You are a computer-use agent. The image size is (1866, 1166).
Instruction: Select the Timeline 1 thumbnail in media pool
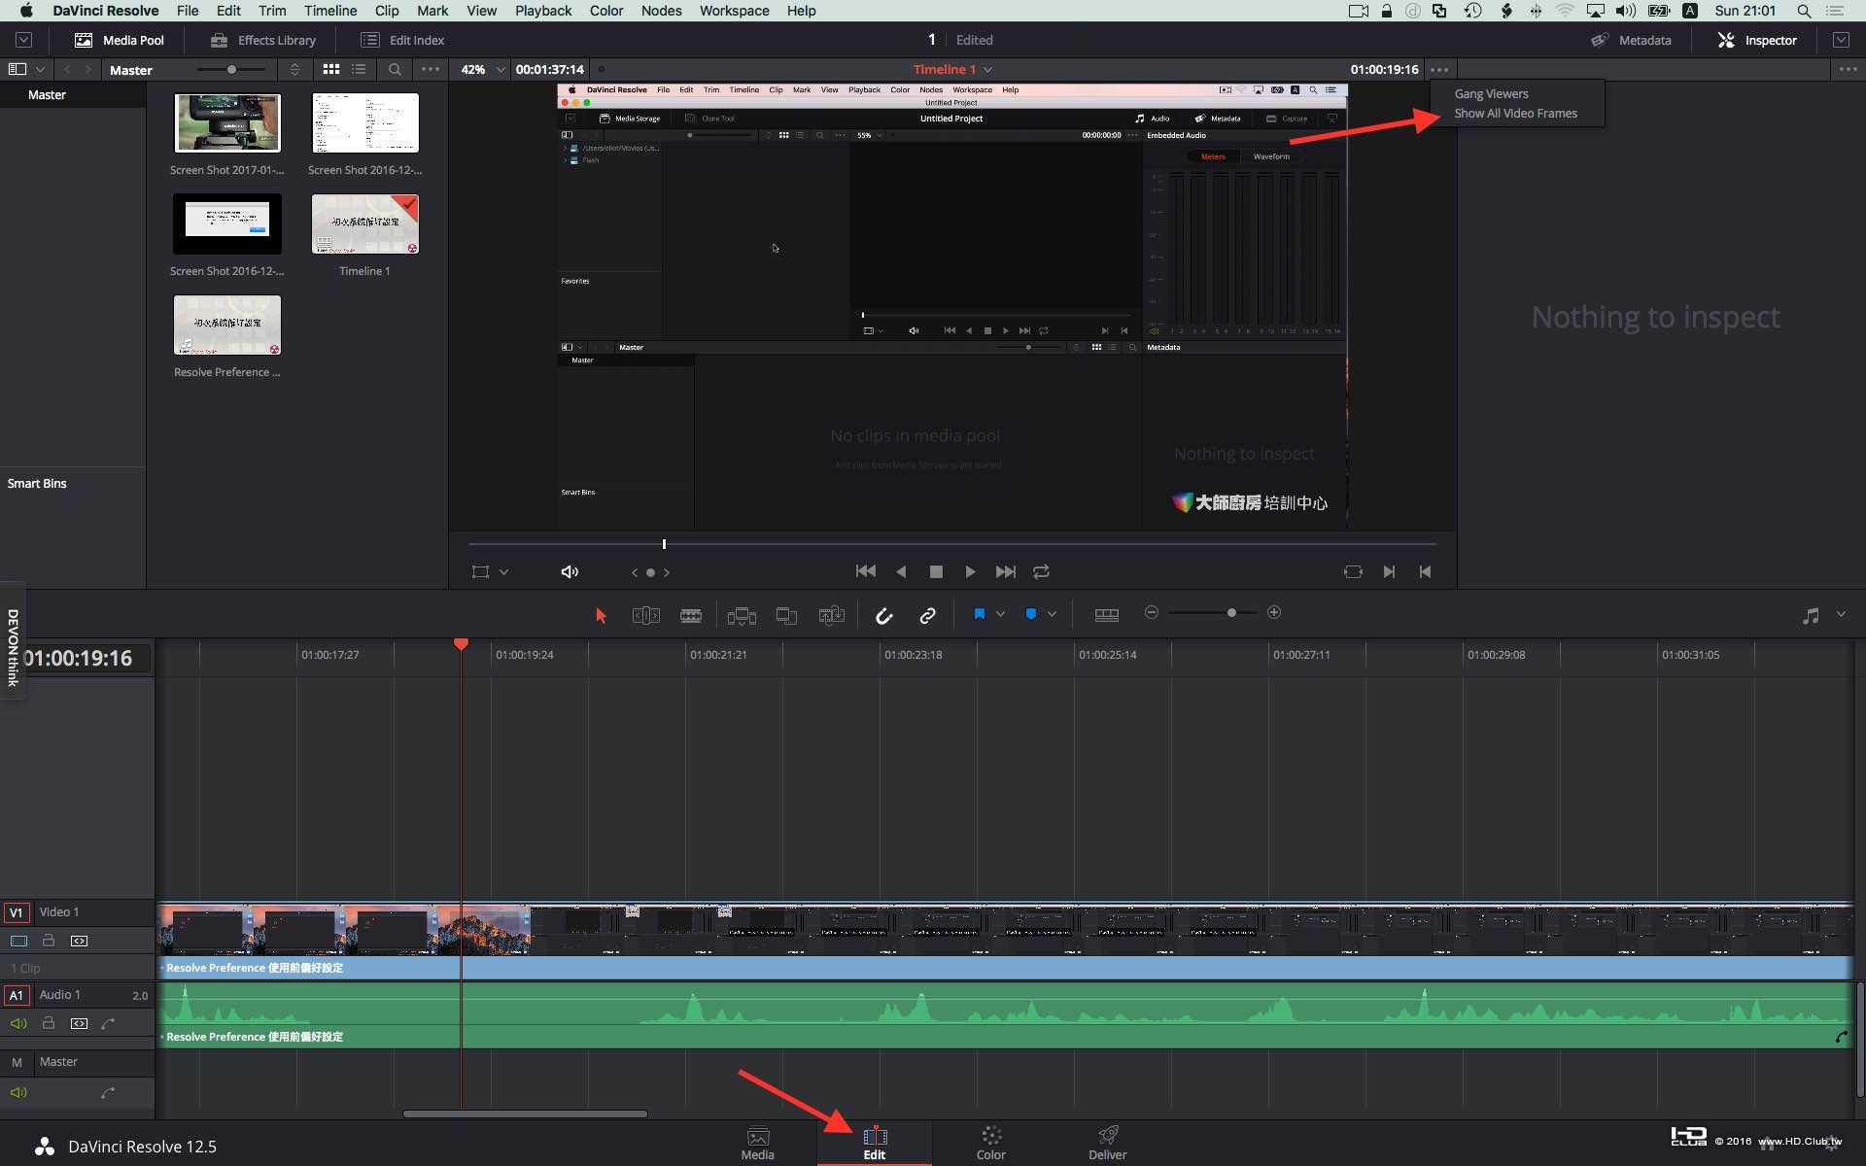[365, 223]
